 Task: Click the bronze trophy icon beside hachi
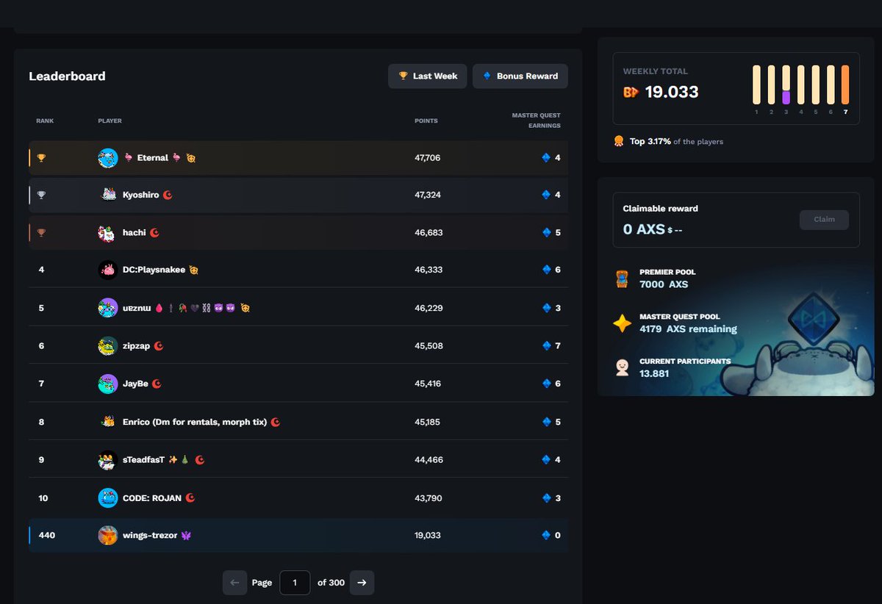coord(42,232)
